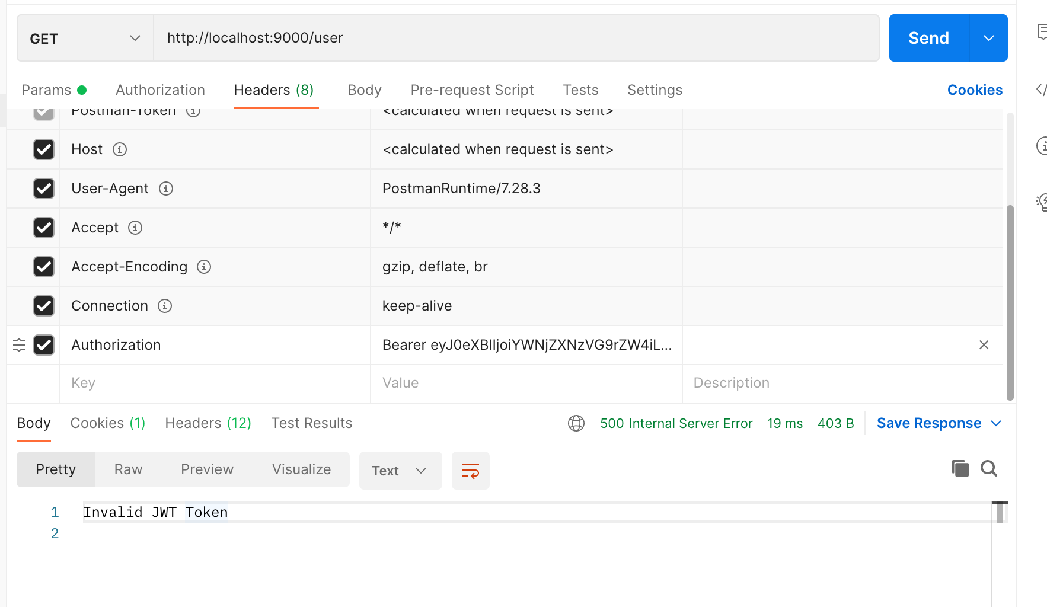
Task: Expand the Send button options arrow
Action: point(989,38)
